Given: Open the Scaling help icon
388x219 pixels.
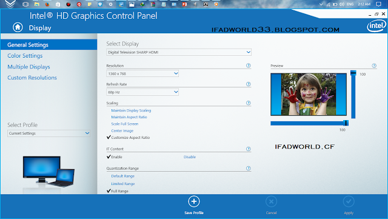Looking at the screenshot, I should point(248,103).
